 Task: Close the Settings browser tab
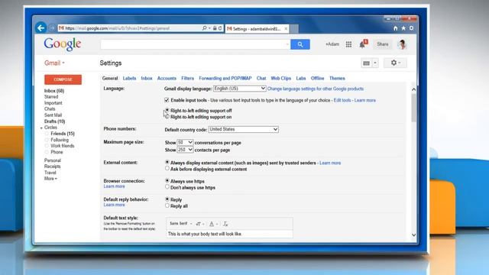[286, 29]
